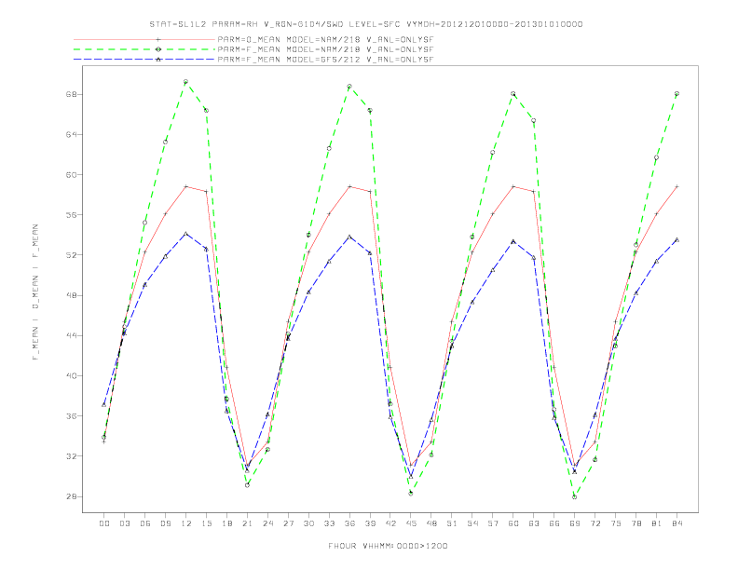Click x-axis forecast hour label 27
738x570 pixels.
click(x=288, y=523)
